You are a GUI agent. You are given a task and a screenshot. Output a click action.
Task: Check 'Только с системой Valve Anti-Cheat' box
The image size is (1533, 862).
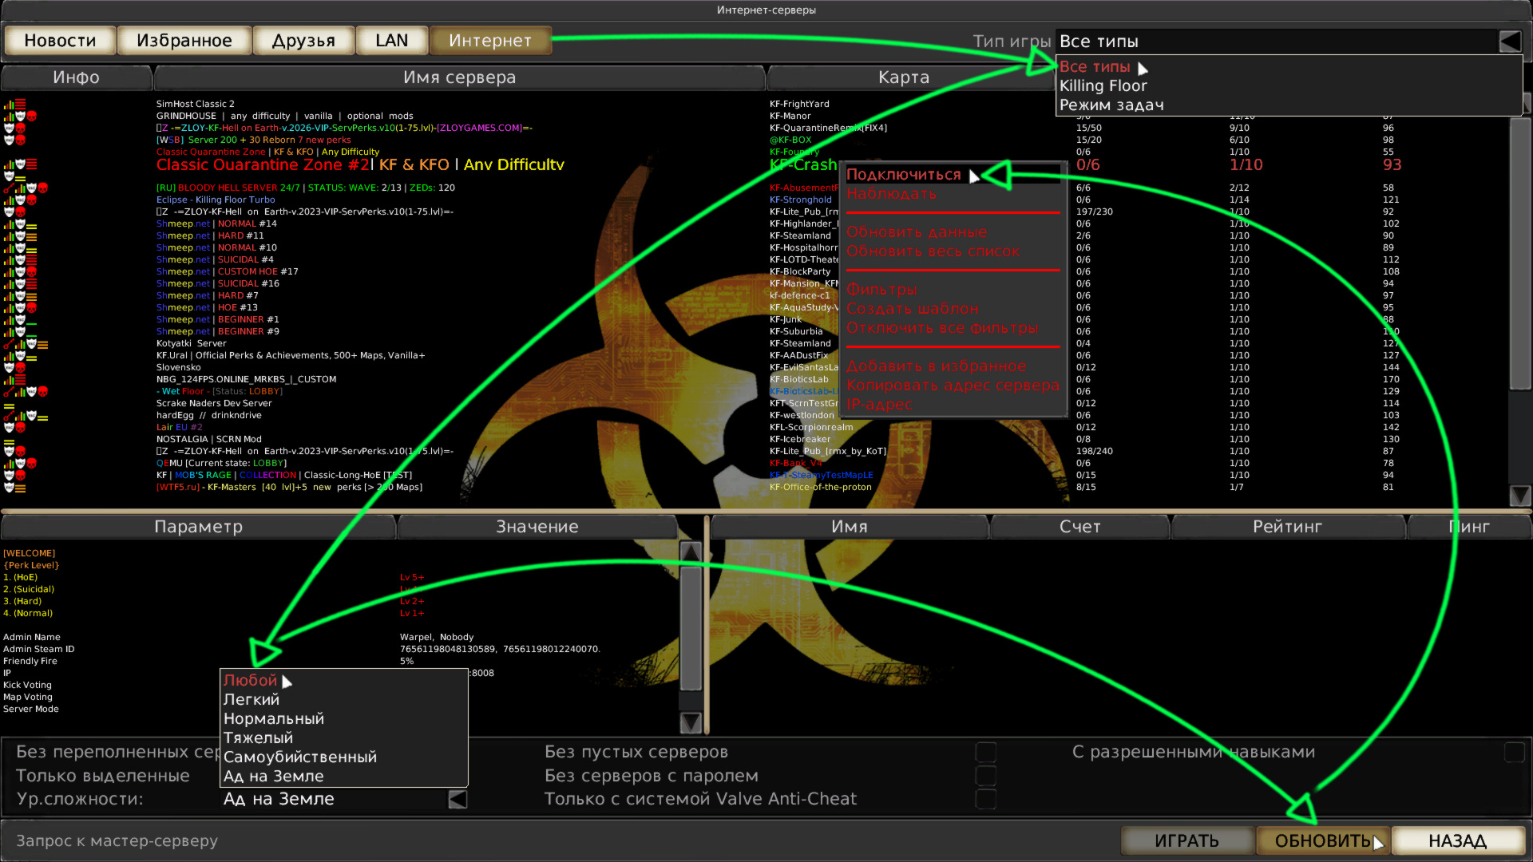986,799
